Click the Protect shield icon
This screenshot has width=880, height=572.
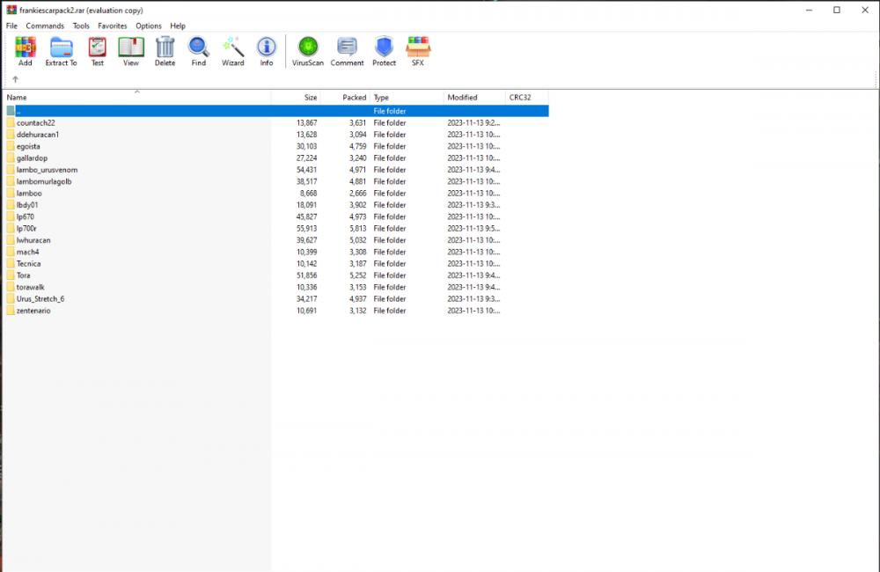(384, 49)
